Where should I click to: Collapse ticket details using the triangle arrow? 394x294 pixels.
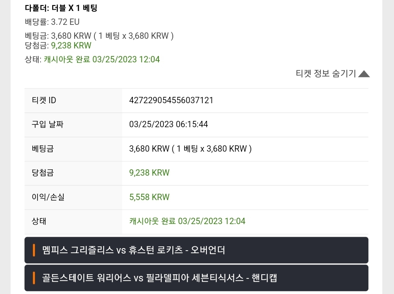(x=364, y=74)
